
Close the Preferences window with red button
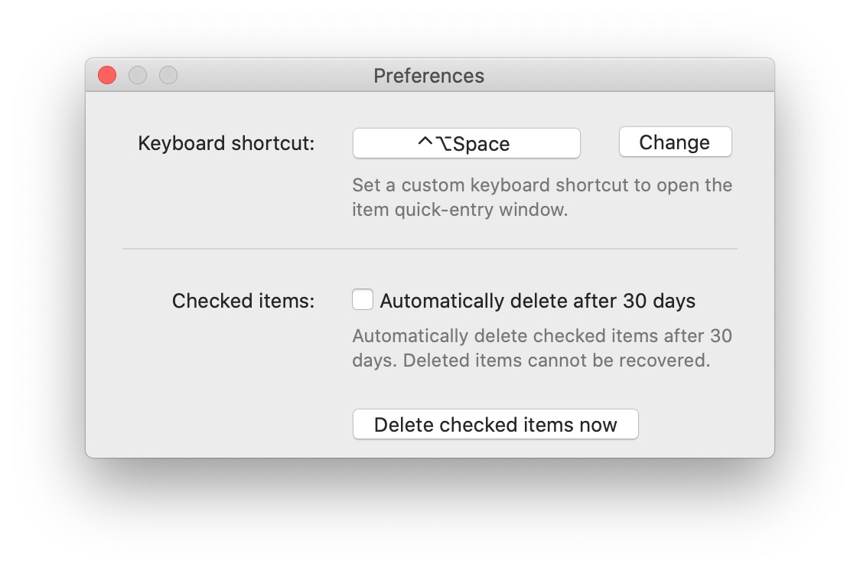tap(107, 75)
